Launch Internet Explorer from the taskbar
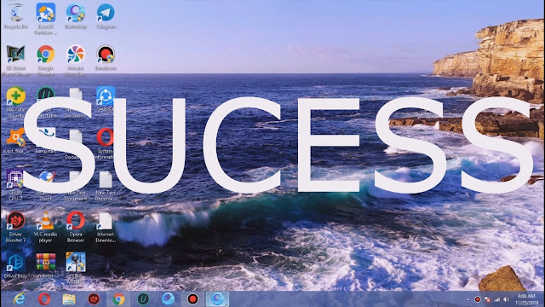The width and height of the screenshot is (545, 307). click(20, 299)
